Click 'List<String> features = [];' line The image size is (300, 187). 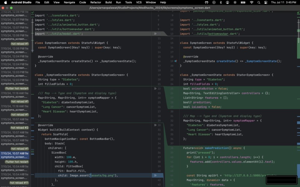206,98
